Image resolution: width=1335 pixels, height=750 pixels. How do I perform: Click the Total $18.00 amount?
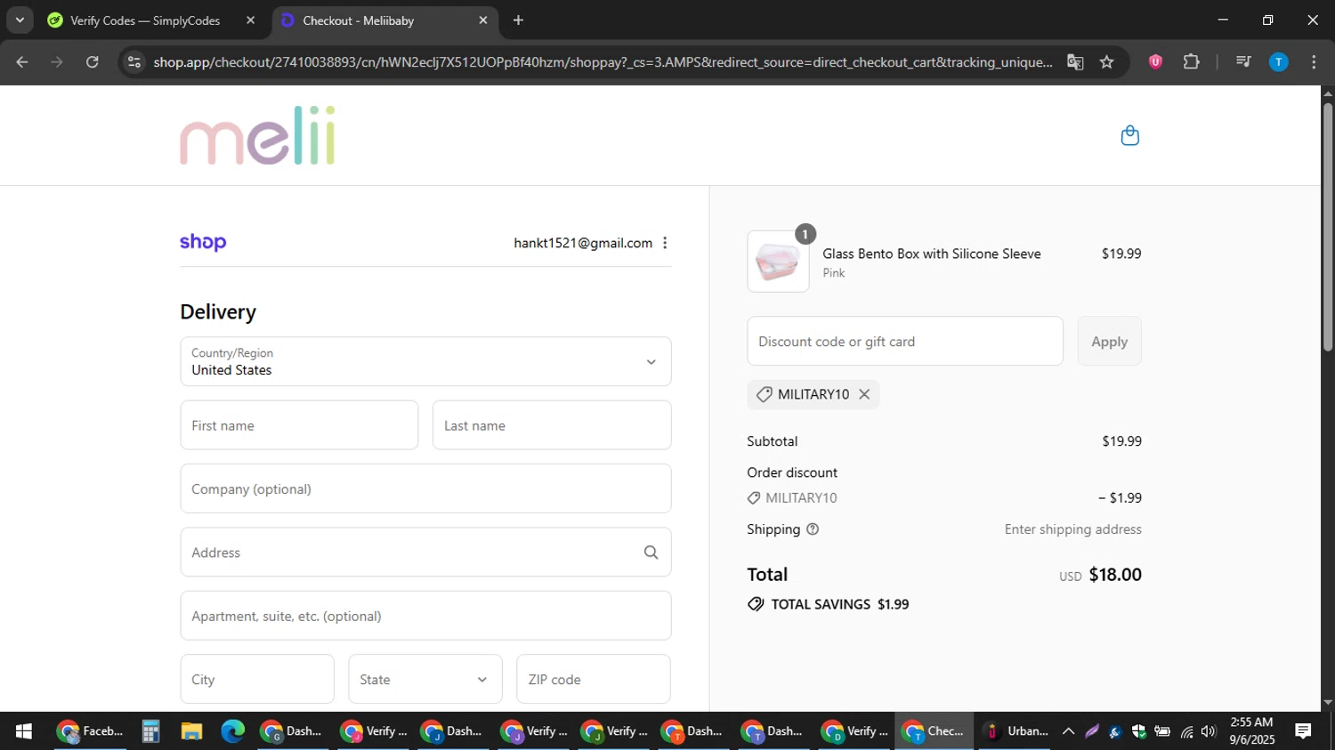[1115, 575]
